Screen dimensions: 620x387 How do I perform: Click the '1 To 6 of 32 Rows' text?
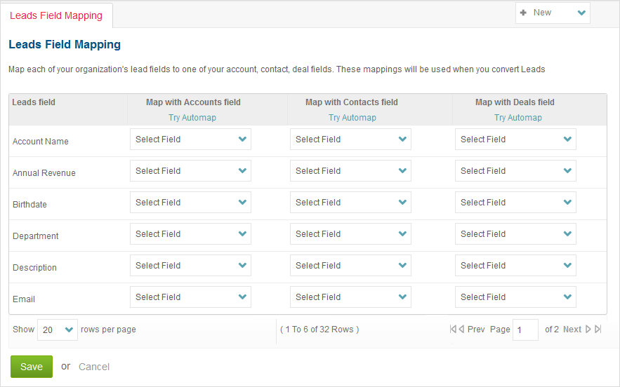tap(319, 330)
